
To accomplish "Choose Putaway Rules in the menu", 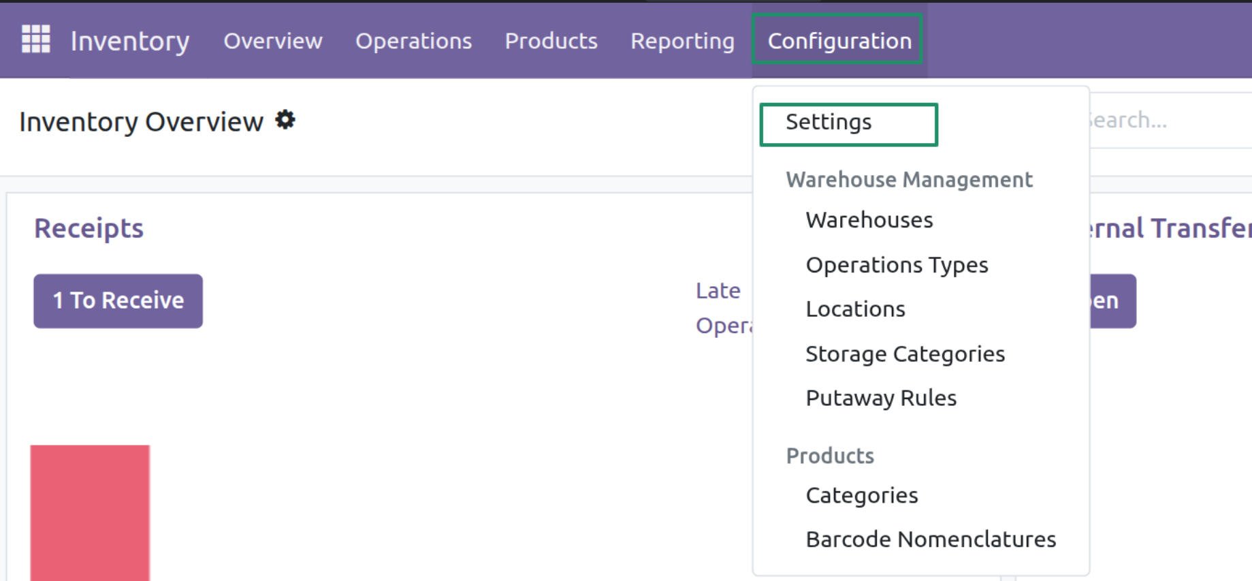I will click(881, 398).
